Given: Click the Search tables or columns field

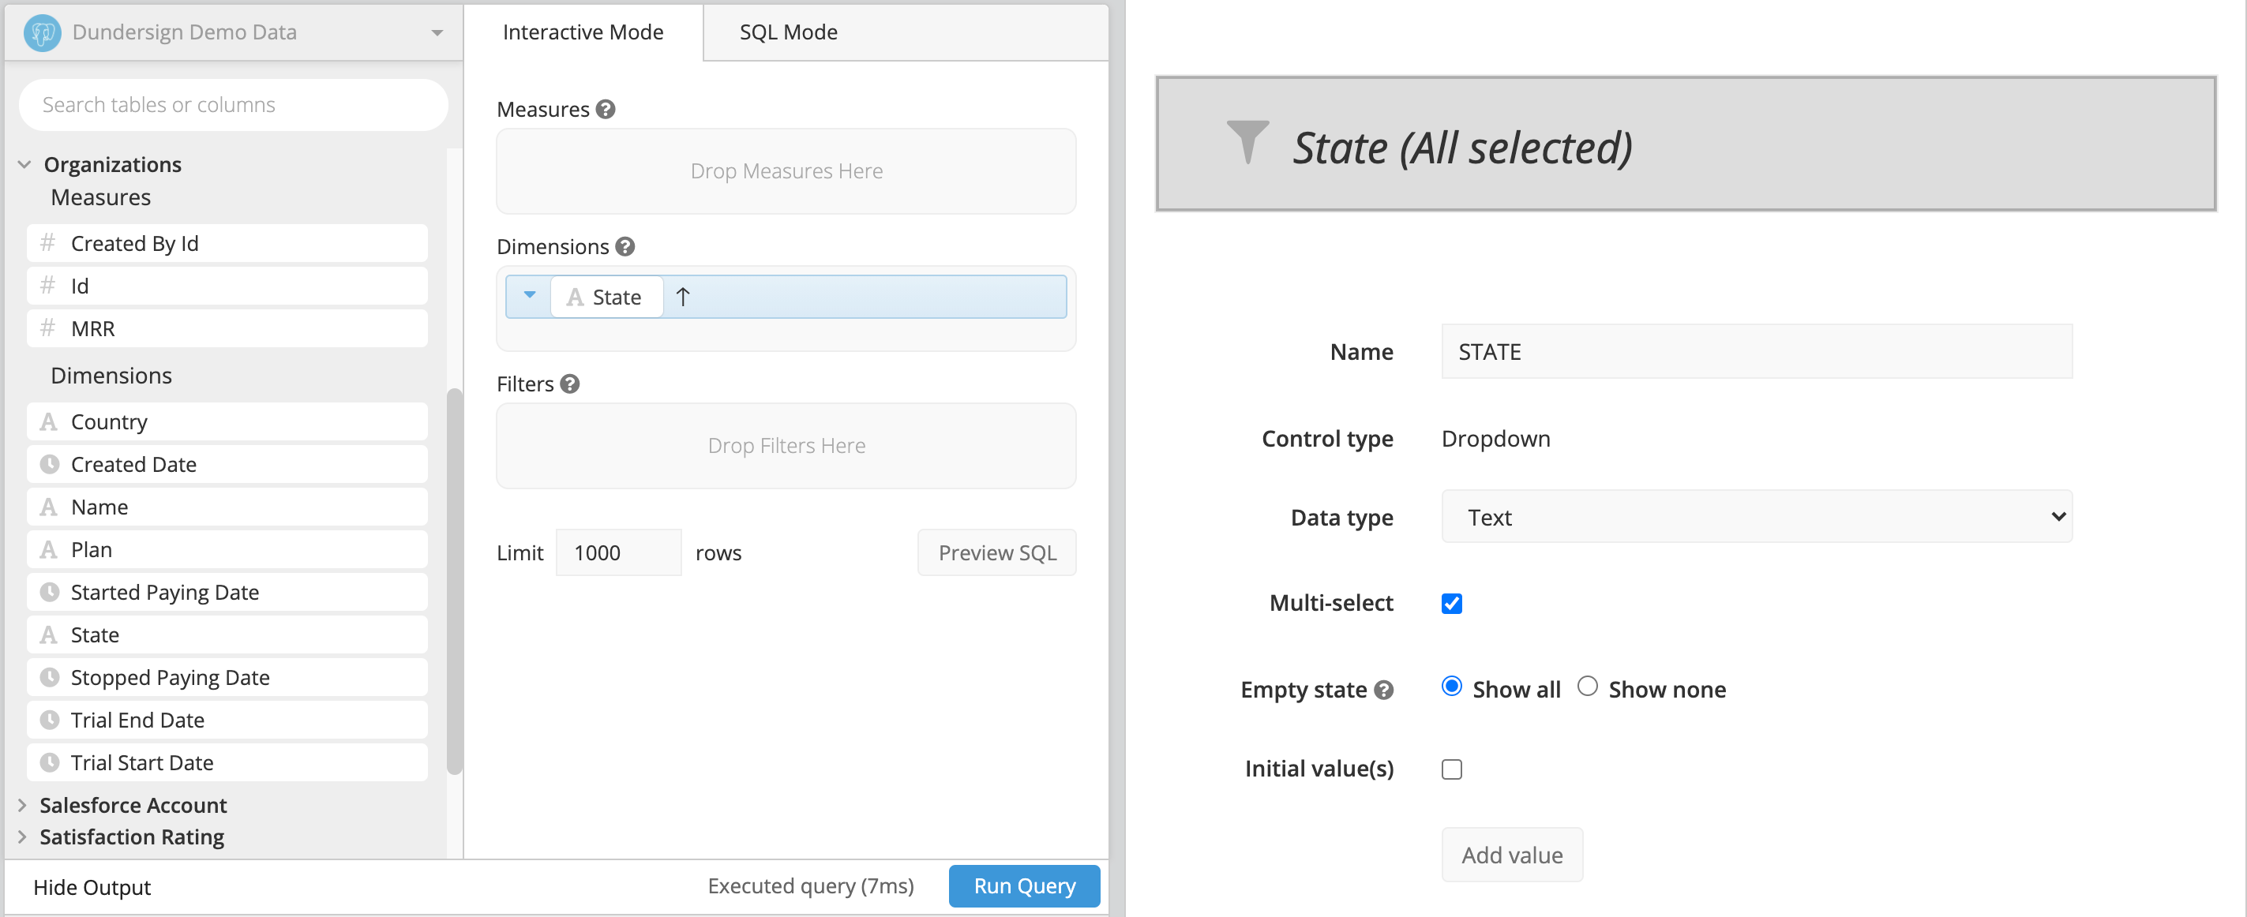Looking at the screenshot, I should [234, 105].
